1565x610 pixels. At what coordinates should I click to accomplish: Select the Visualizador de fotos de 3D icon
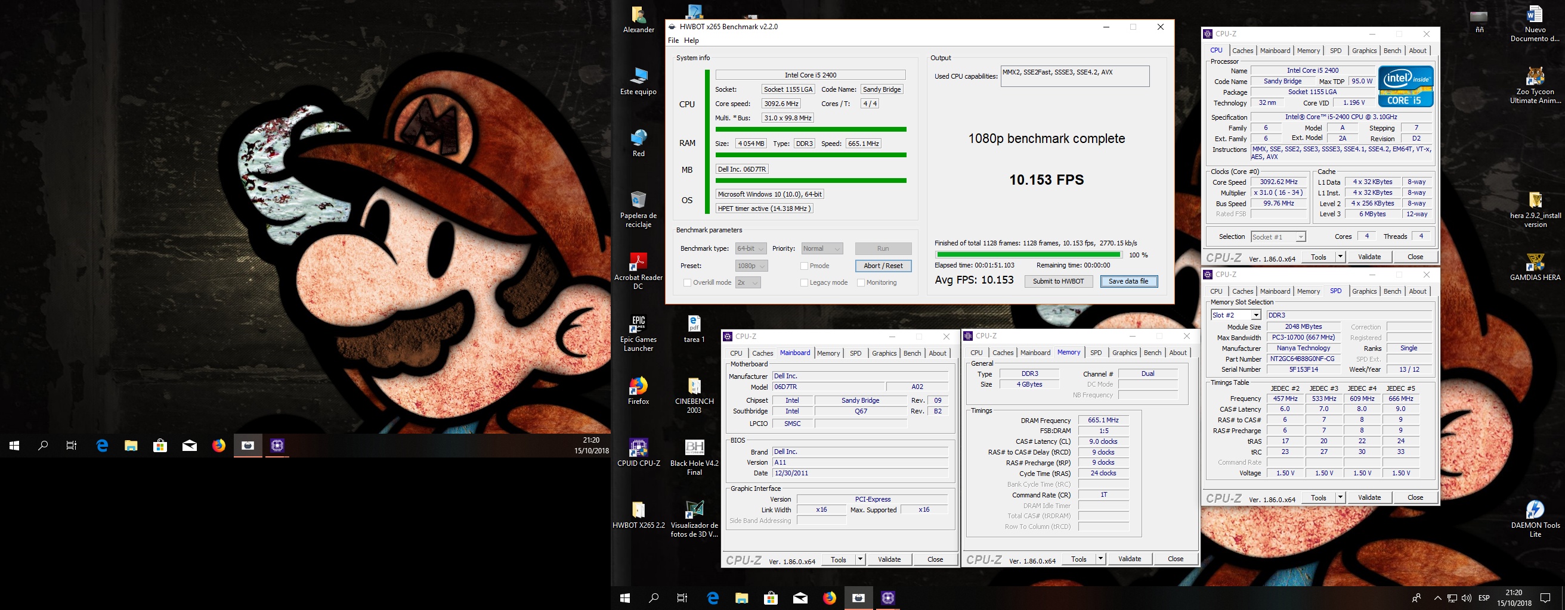(x=694, y=519)
